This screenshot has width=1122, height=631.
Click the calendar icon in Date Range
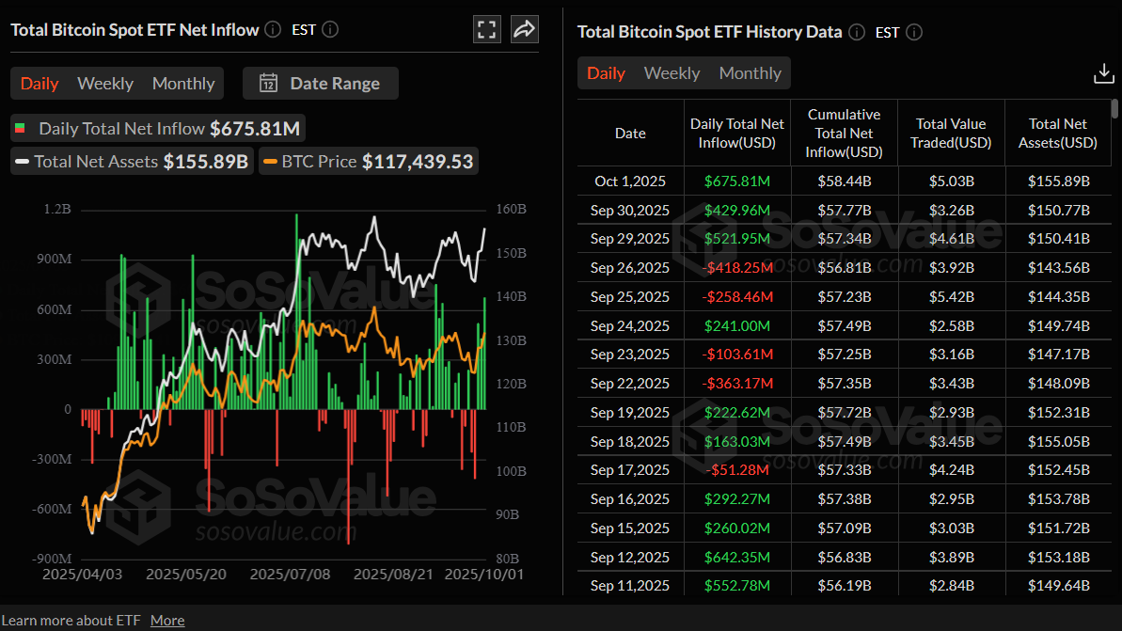coord(268,83)
